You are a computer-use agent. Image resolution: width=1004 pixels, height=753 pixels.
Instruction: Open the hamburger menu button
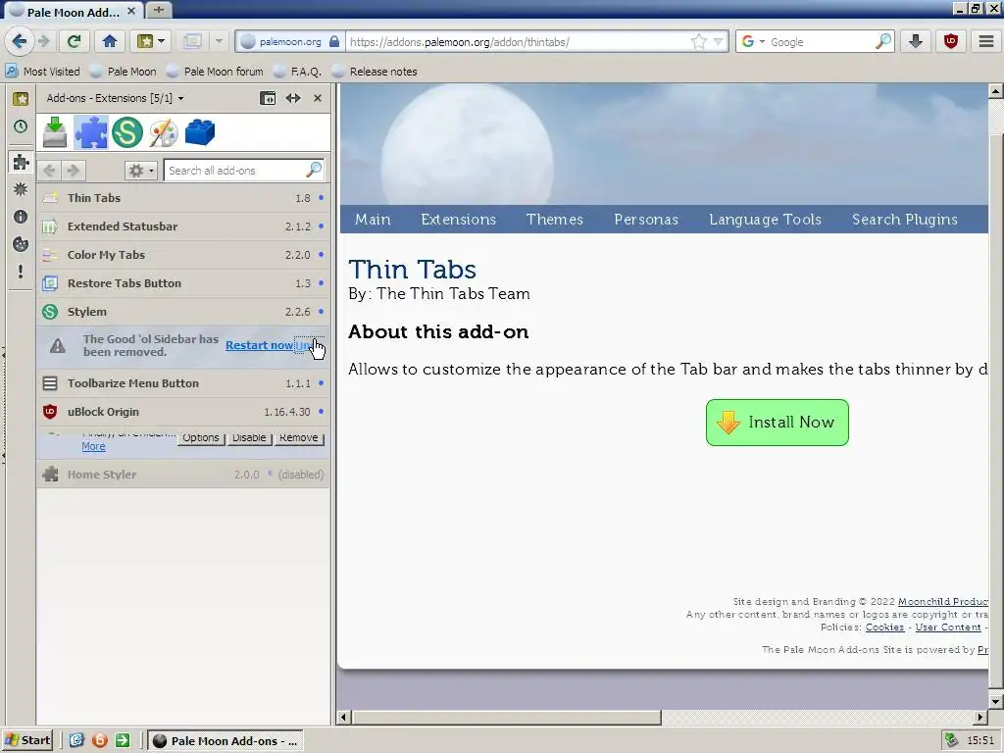pyautogui.click(x=986, y=41)
